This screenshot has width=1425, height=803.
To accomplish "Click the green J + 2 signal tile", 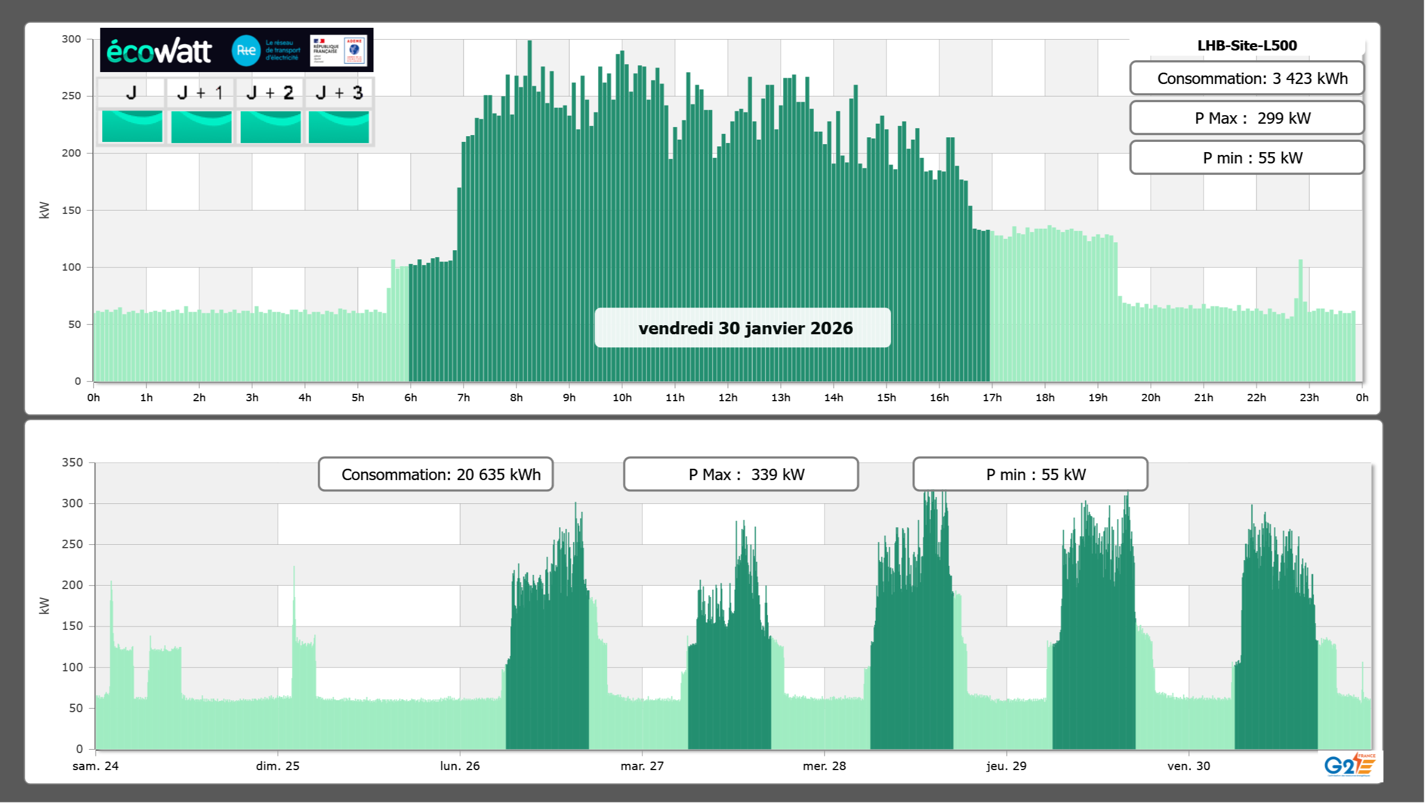I will [270, 127].
